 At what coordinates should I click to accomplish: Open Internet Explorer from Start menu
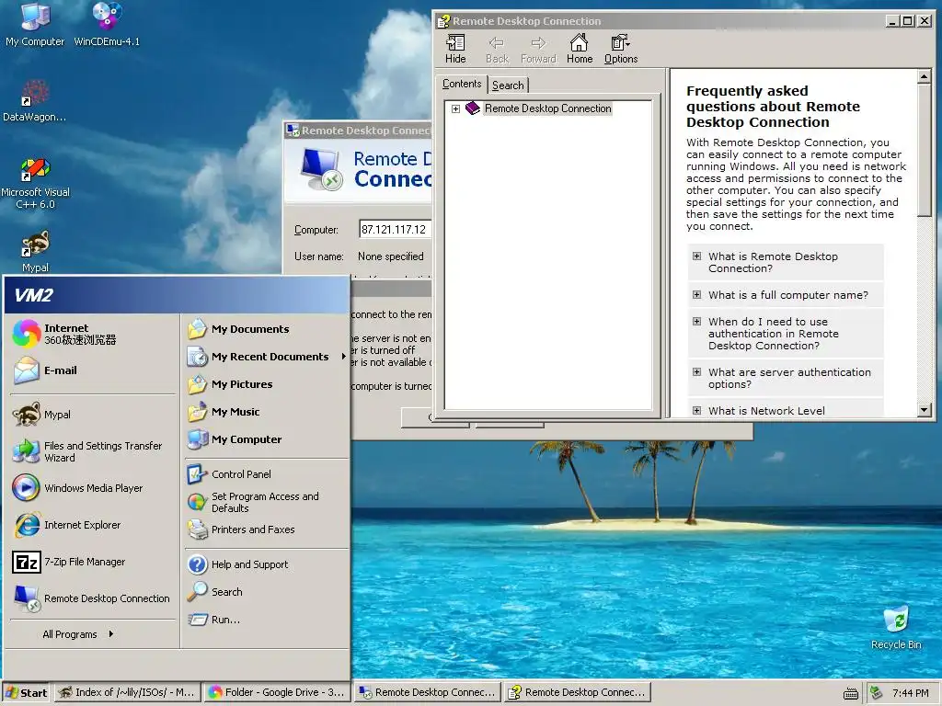[x=92, y=525]
